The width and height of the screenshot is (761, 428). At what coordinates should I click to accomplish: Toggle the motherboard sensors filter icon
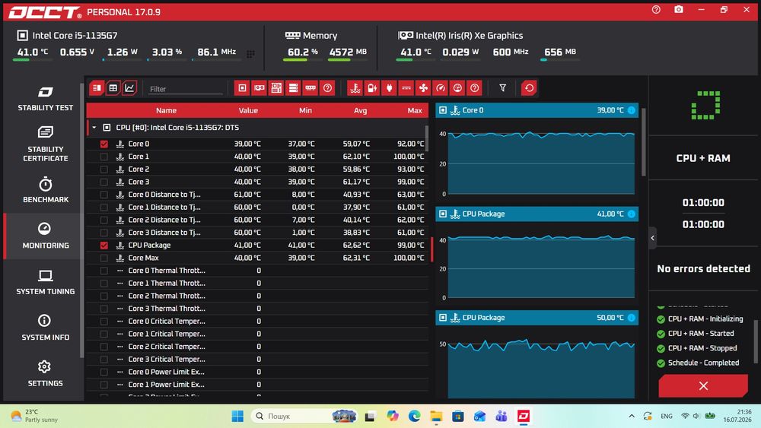click(x=276, y=88)
